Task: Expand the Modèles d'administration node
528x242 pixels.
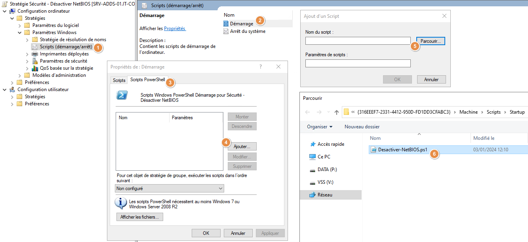Action: point(19,75)
